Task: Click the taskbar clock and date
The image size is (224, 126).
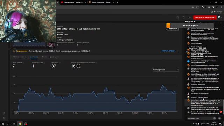Action: coord(214,124)
